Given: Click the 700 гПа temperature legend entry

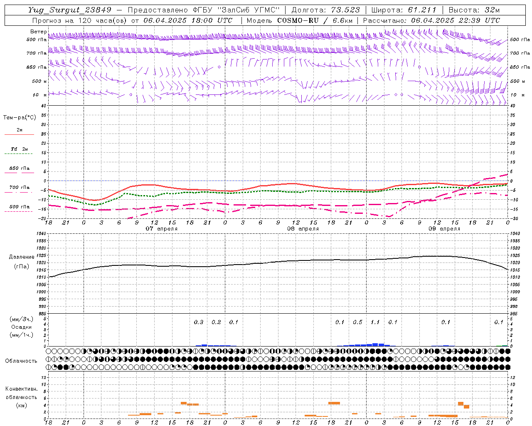Looking at the screenshot, I should point(20,188).
